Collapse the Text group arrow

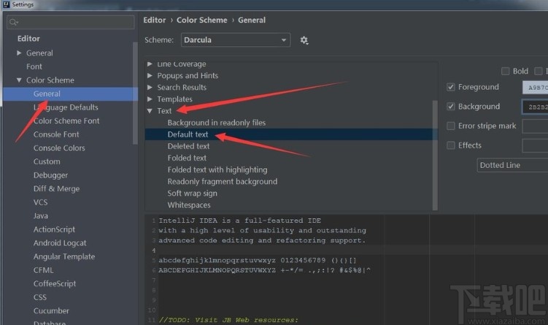coord(150,111)
